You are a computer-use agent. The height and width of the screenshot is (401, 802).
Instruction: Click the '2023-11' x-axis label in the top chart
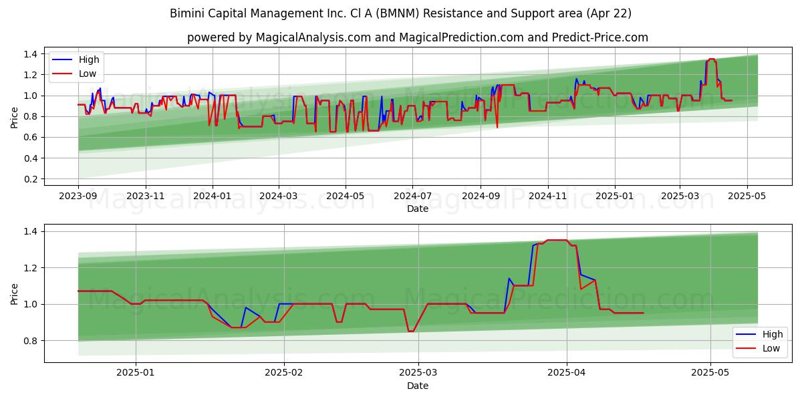pos(146,196)
